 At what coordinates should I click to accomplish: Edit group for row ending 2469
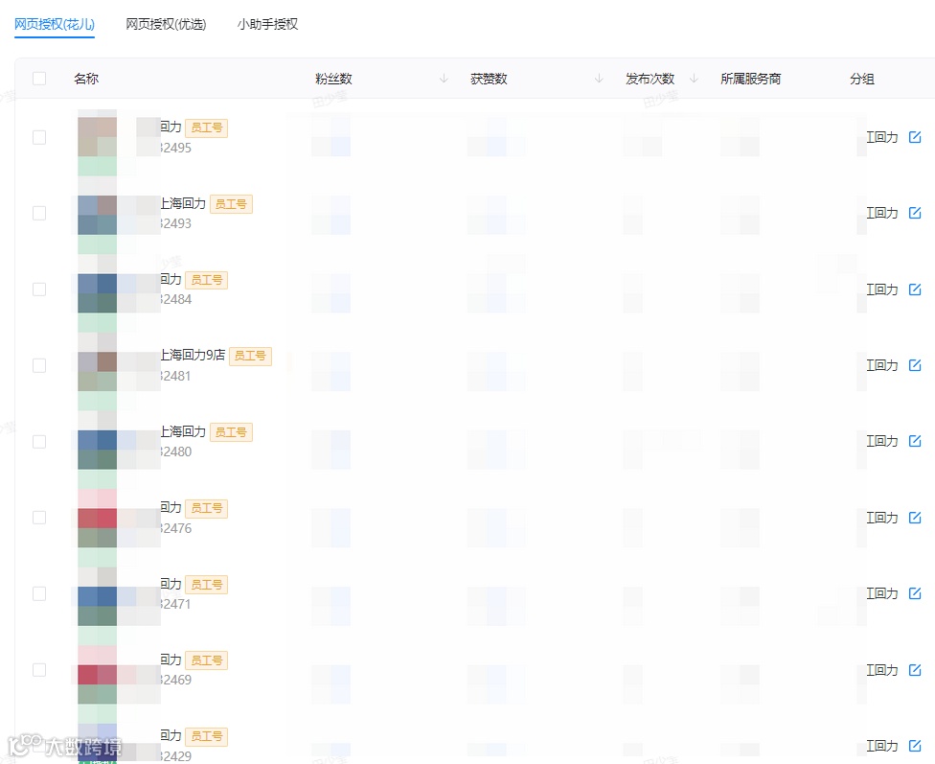pos(915,670)
